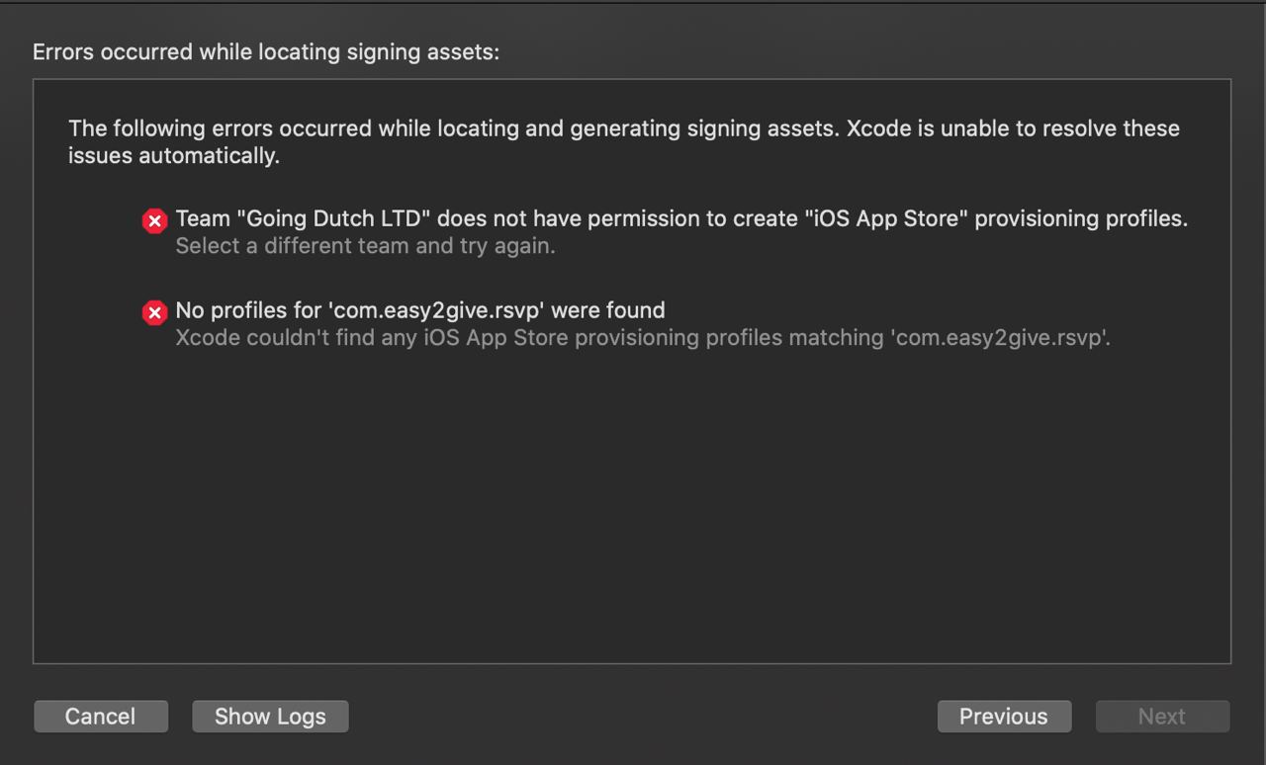The image size is (1266, 765).
Task: Click the words 'provisioning profiles.' in first error
Action: coord(1081,218)
